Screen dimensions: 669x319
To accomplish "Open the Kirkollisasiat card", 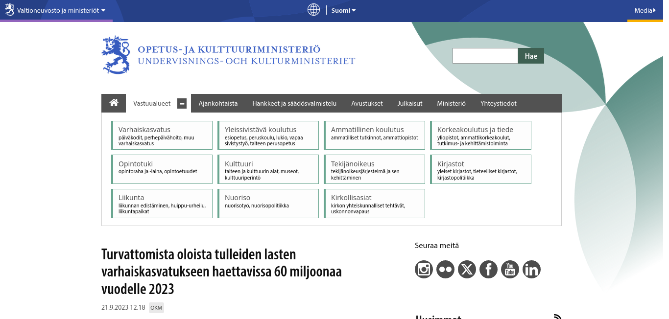I will pyautogui.click(x=374, y=204).
